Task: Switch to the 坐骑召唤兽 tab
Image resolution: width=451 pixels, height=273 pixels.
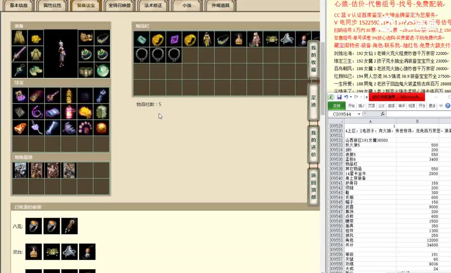Action: coord(120,6)
